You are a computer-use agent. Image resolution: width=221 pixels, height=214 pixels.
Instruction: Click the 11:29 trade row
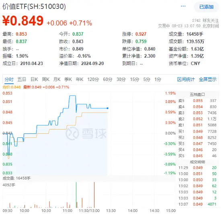pos(197,168)
